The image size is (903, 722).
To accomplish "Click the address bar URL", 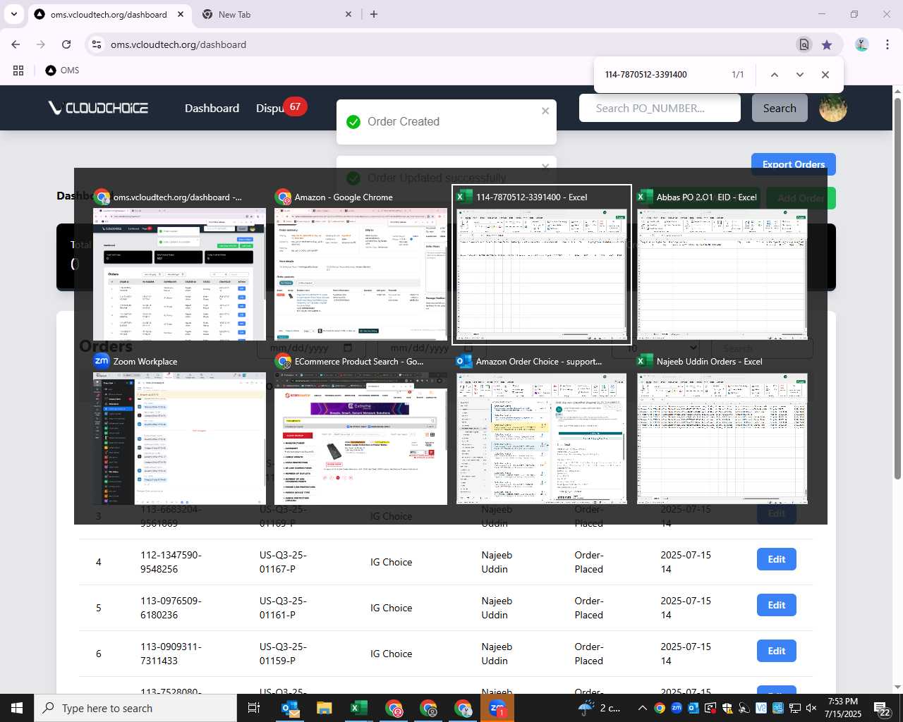I will tap(178, 44).
